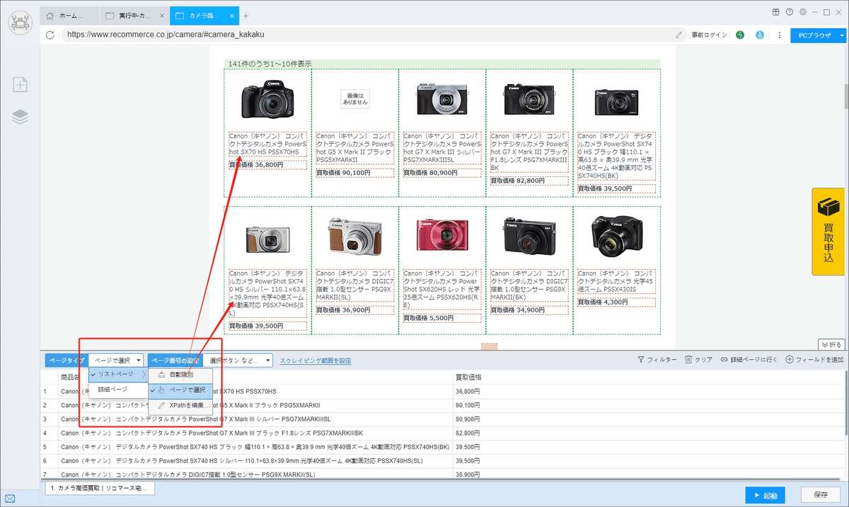Click the ページ番号の設定 label button
849x507 pixels.
click(175, 360)
